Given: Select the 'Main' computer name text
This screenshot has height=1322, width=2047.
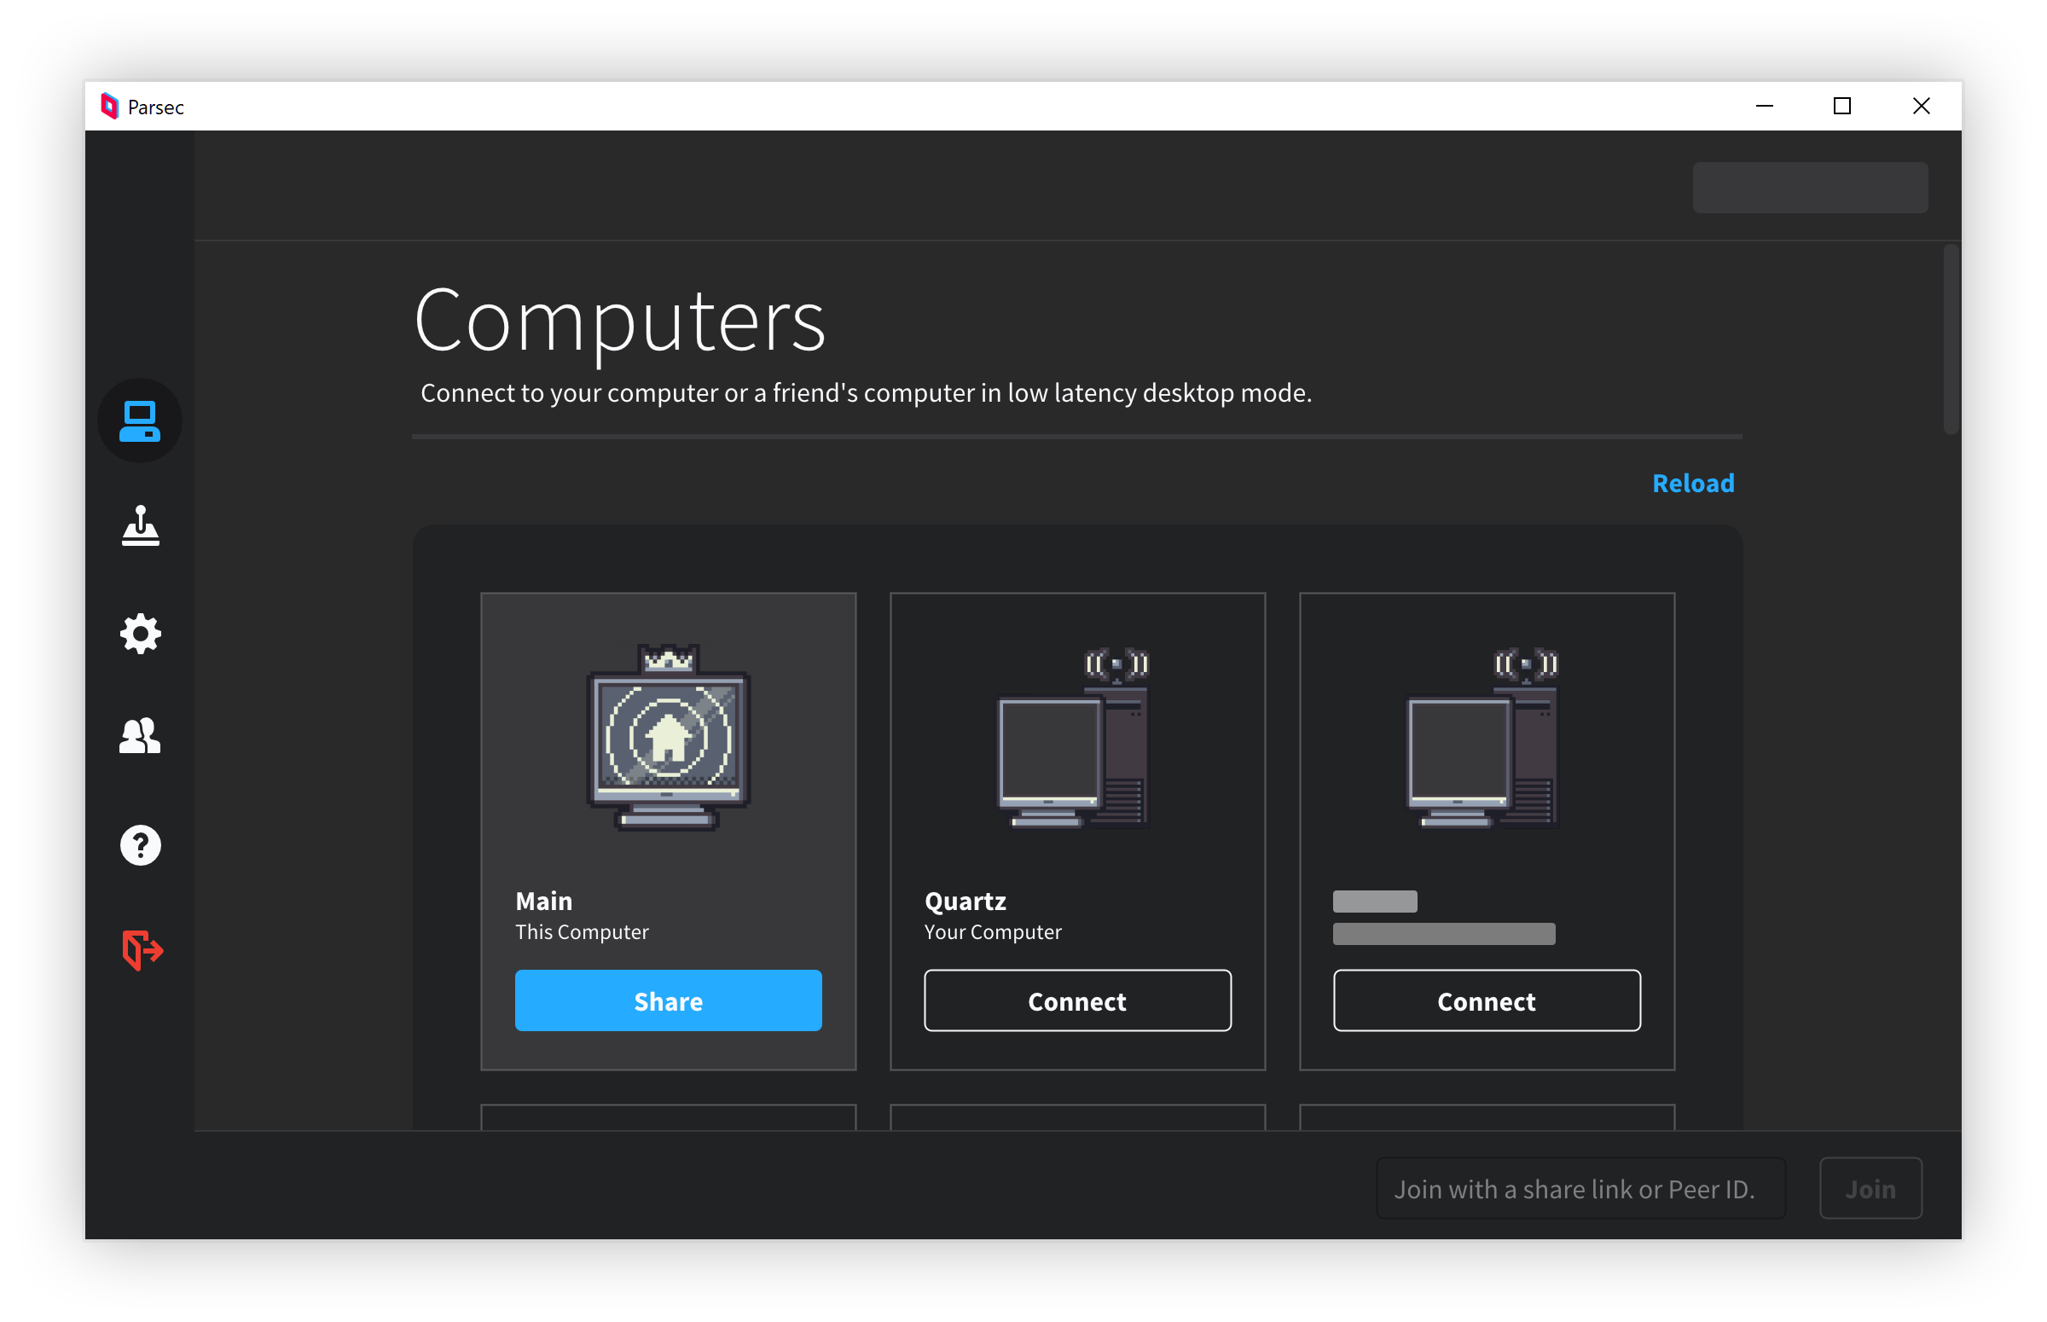Looking at the screenshot, I should click(543, 902).
